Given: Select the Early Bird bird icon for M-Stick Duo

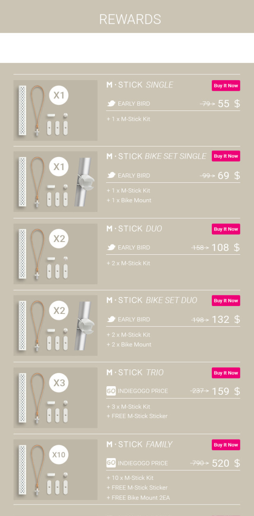Looking at the screenshot, I should click(111, 247).
